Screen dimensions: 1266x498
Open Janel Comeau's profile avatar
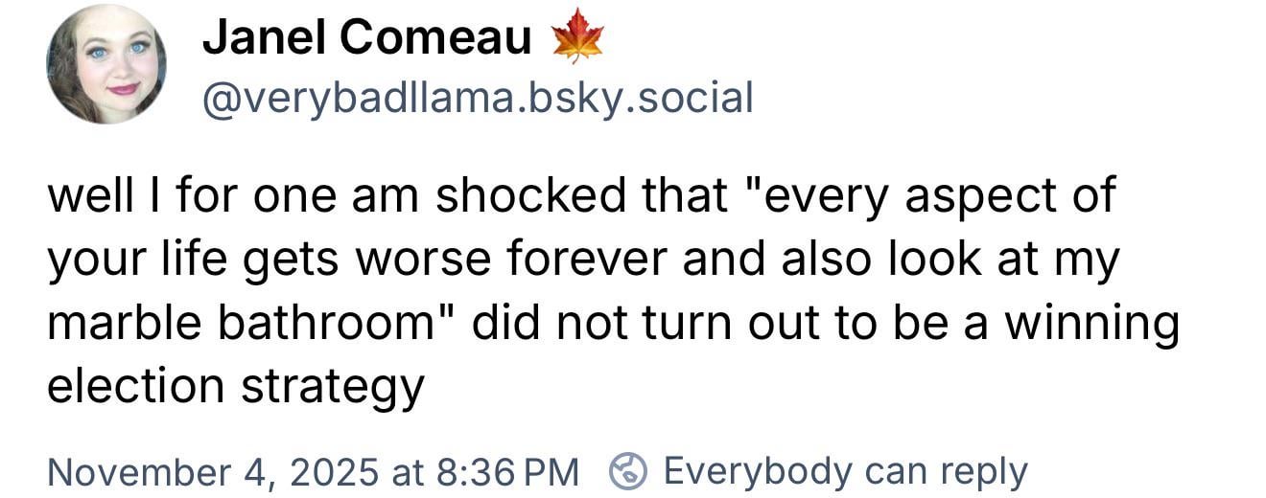pos(106,66)
